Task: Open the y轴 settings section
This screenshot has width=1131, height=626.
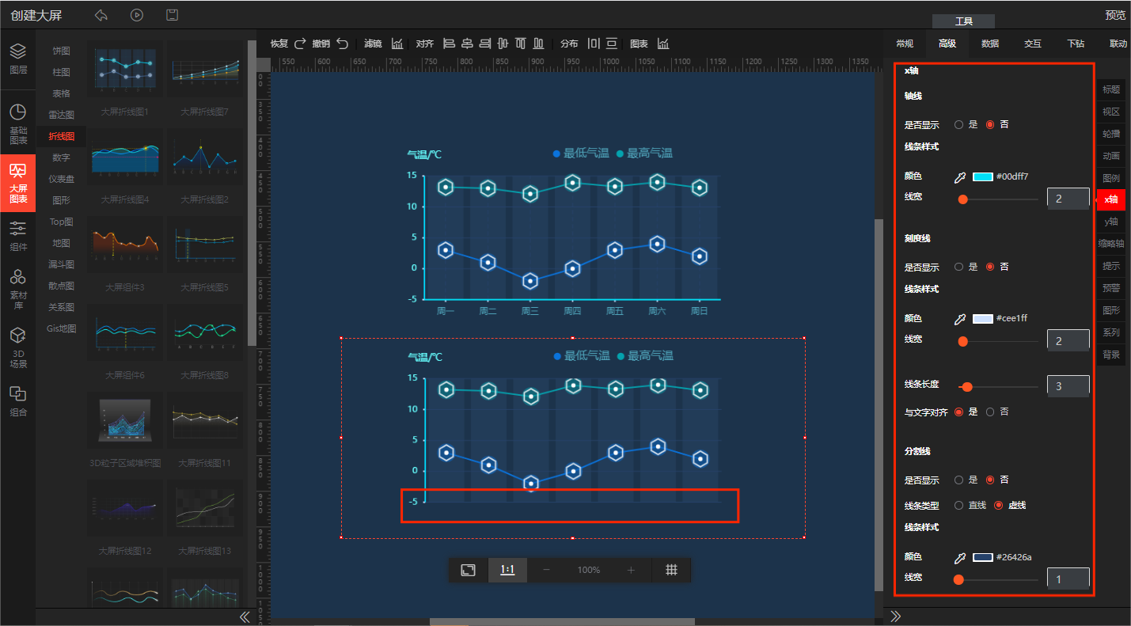Action: point(1111,222)
